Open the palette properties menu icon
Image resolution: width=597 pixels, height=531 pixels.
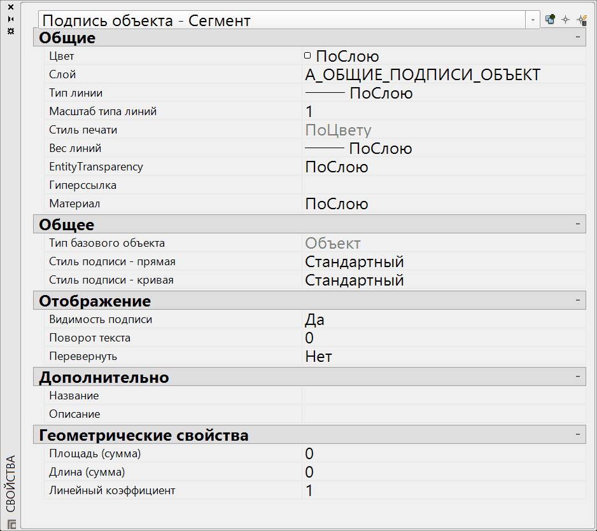pyautogui.click(x=10, y=31)
